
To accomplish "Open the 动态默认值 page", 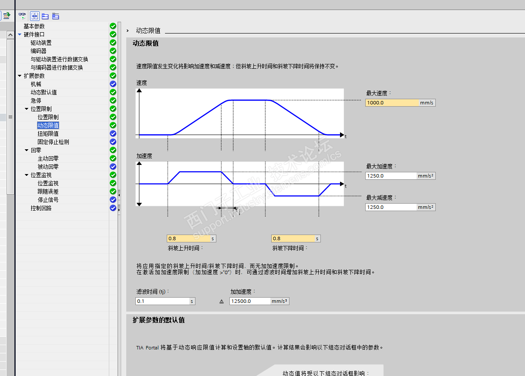I will pos(44,92).
